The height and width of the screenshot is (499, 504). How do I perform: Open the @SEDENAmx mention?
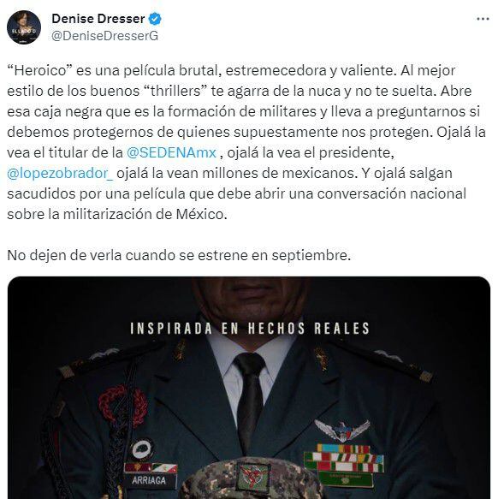(x=171, y=152)
